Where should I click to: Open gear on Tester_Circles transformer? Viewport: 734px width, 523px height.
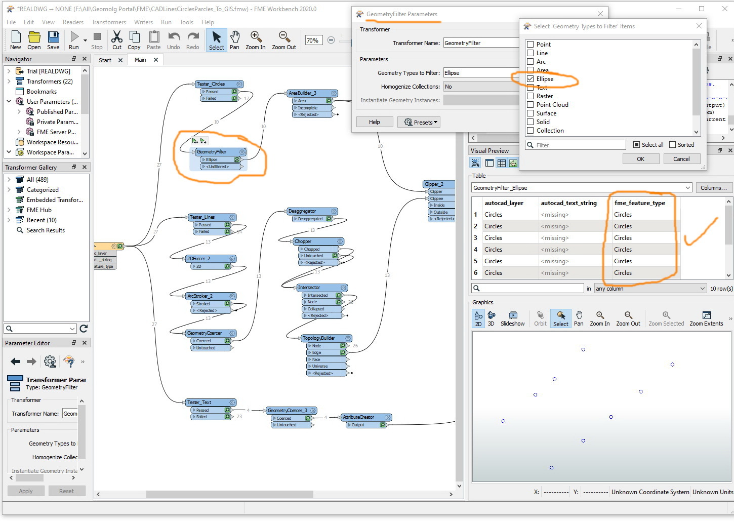pyautogui.click(x=239, y=84)
